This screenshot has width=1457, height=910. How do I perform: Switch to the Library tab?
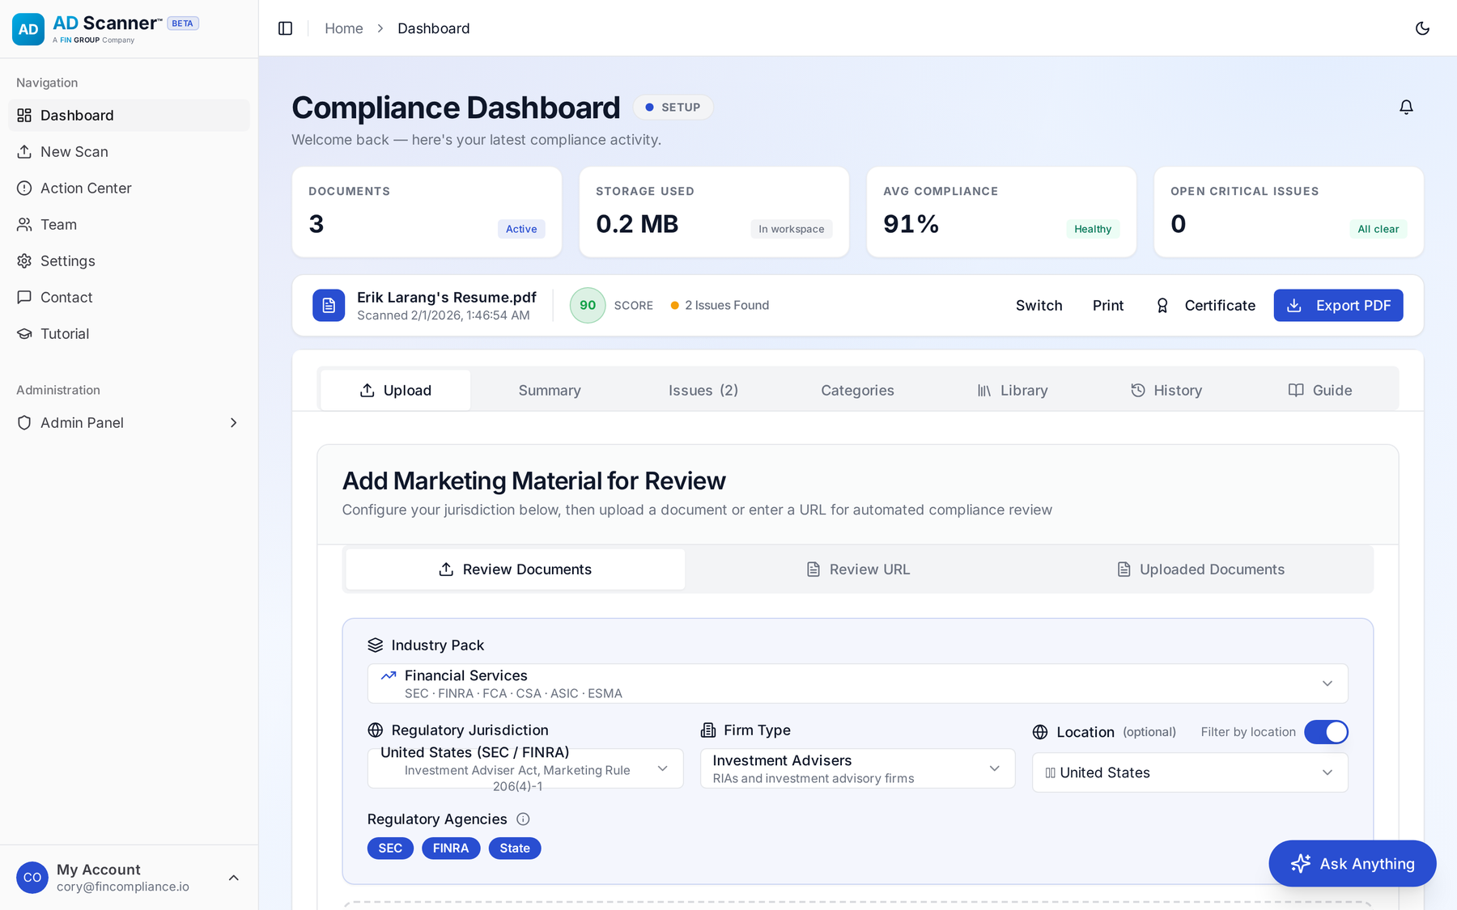point(1012,390)
